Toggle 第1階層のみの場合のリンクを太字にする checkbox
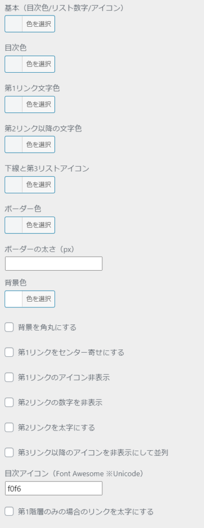The image size is (204, 528). pyautogui.click(x=9, y=511)
